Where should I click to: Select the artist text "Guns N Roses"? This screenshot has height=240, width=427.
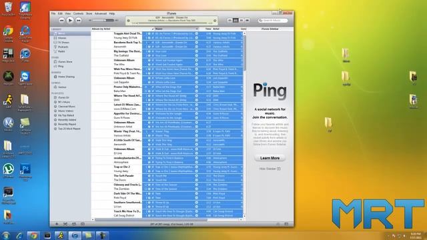click(121, 118)
